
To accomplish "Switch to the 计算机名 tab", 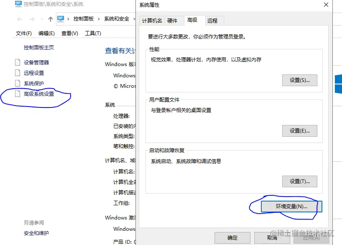I will tap(152, 20).
